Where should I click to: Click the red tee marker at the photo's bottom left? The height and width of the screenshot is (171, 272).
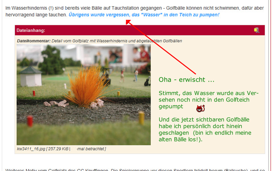30,121
